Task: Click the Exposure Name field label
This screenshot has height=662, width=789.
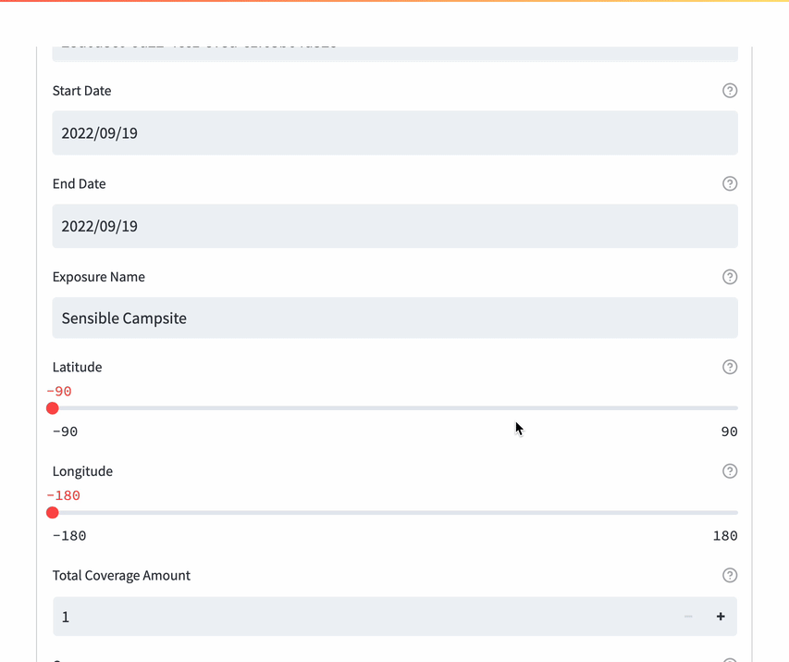Action: 99,277
